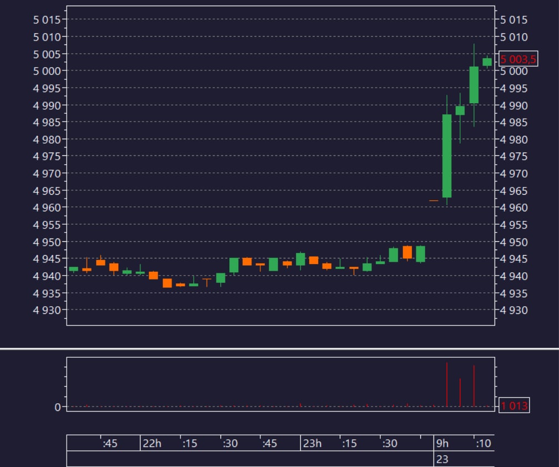Image resolution: width=559 pixels, height=467 pixels.
Task: Click the tallest green candlestick at 9h
Action: click(x=447, y=156)
